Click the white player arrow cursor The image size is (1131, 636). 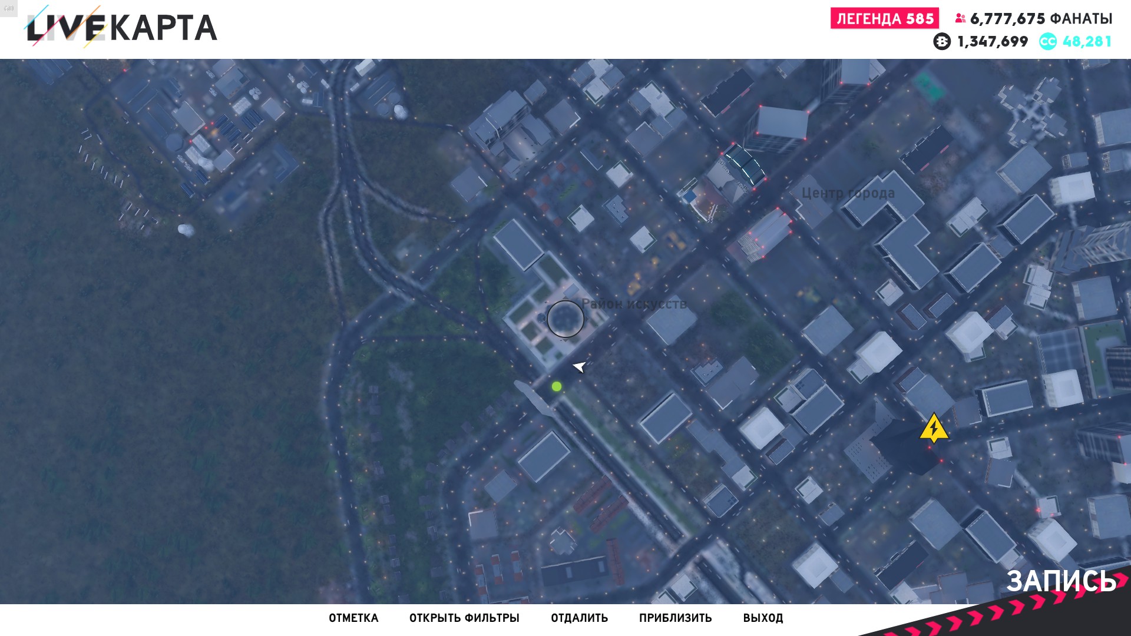point(580,367)
